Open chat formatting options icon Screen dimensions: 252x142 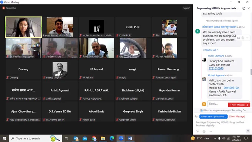point(198,131)
